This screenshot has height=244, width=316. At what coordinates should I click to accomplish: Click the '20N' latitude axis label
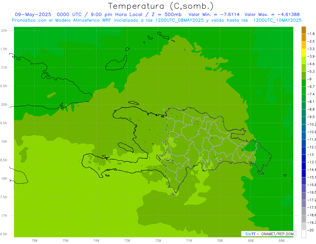pyautogui.click(x=4, y=104)
